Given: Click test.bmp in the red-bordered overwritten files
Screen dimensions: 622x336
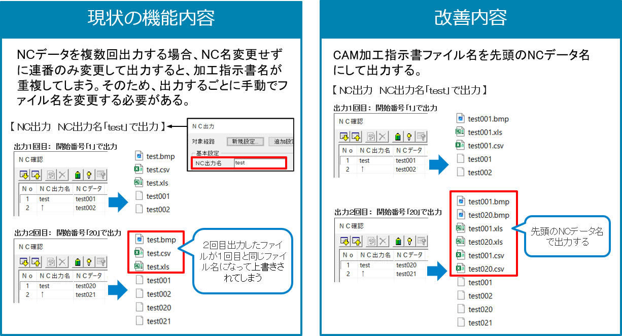Looking at the screenshot, I should tap(160, 240).
